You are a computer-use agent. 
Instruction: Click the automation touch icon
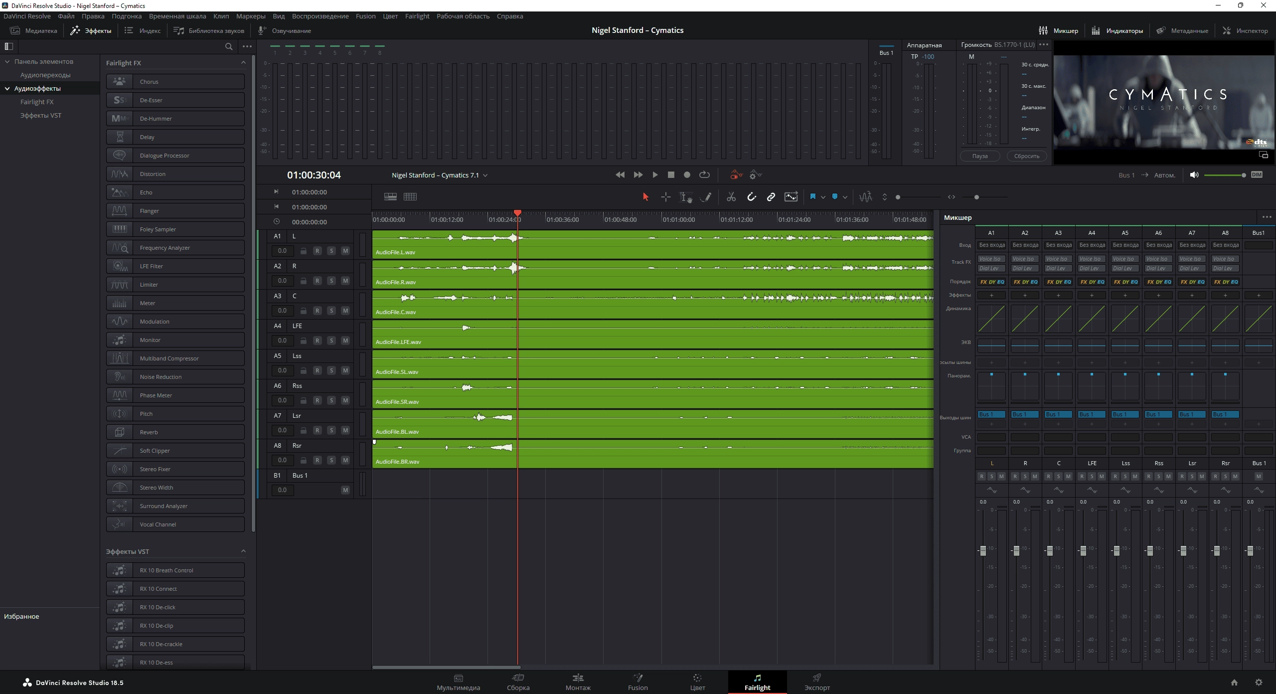tap(736, 174)
